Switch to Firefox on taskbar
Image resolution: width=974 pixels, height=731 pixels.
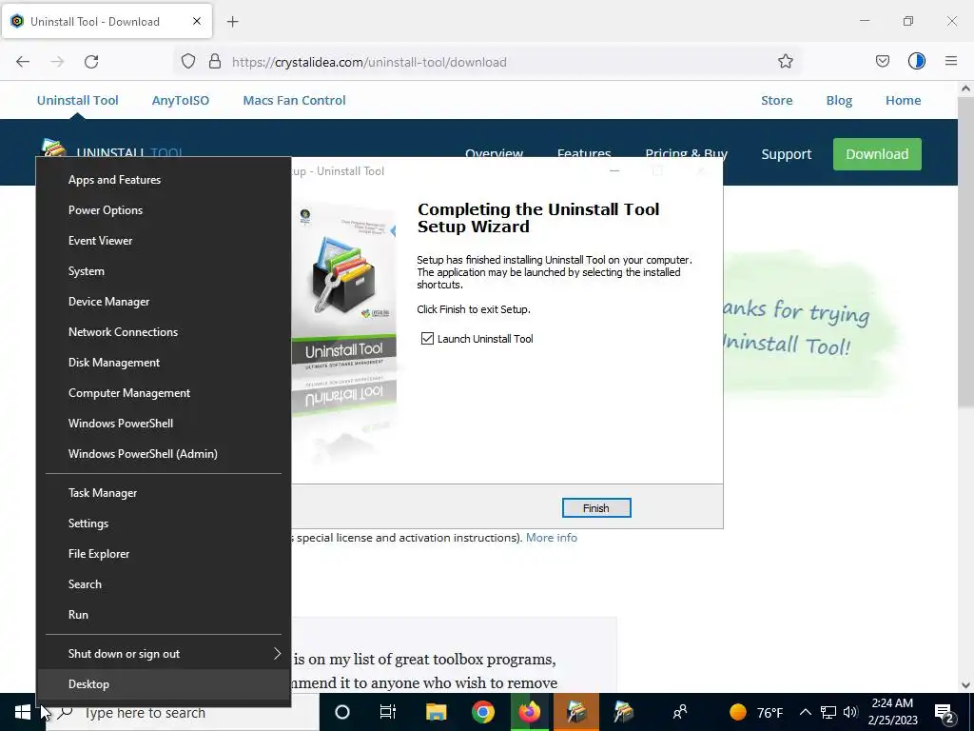530,712
